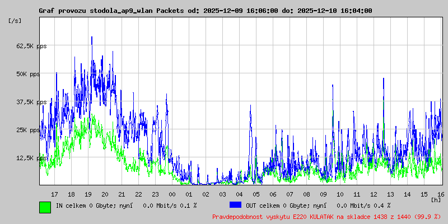This screenshot has height=224, width=448.
Task: Click the '10' hour label on x-axis
Action: point(340,194)
